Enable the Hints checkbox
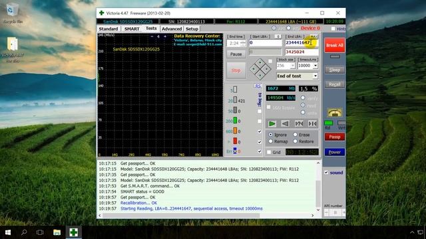The image size is (426, 239). pos(333,29)
